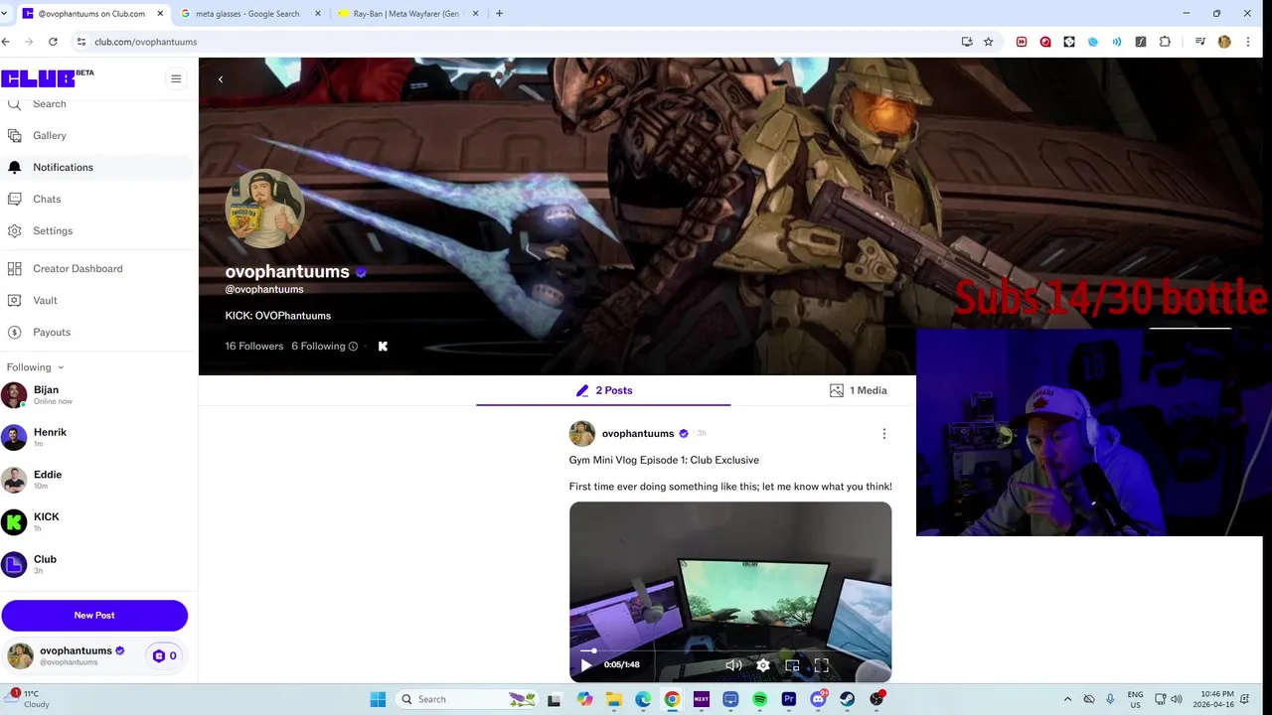Open the three-dot menu on the post

click(884, 434)
